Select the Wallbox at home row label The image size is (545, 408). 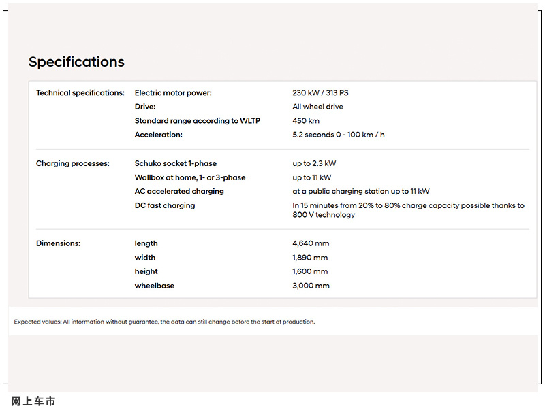tap(190, 177)
